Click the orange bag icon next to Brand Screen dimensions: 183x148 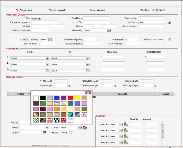44,132
